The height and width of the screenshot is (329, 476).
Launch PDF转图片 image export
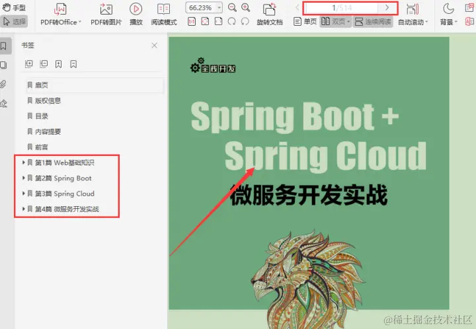106,15
